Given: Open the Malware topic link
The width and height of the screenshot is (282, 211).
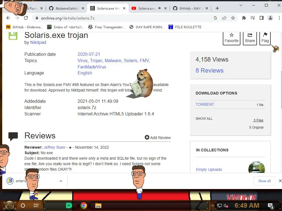Looking at the screenshot, I should point(113,61).
